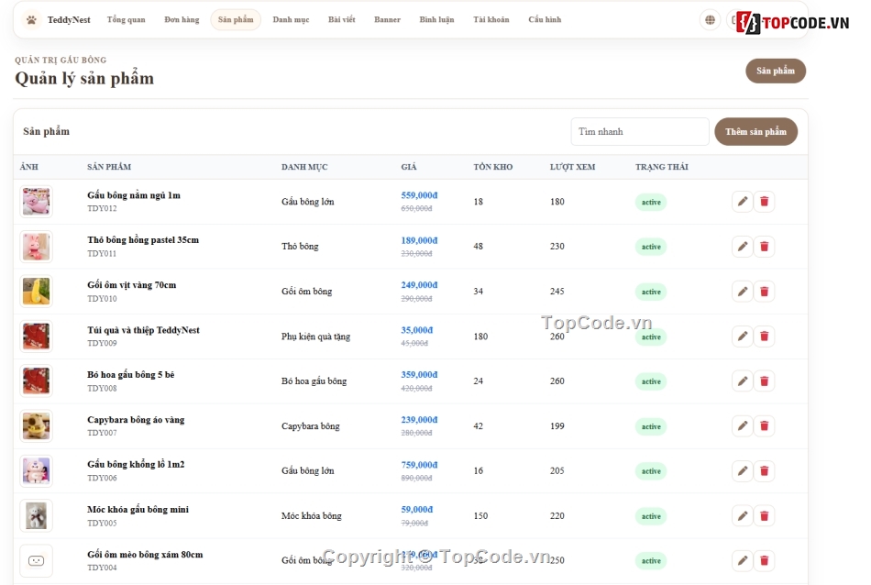Click the Sản phẩm button beside the page title

point(776,72)
